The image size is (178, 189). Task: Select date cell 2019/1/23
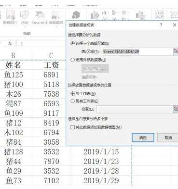pyautogui.click(x=101, y=161)
